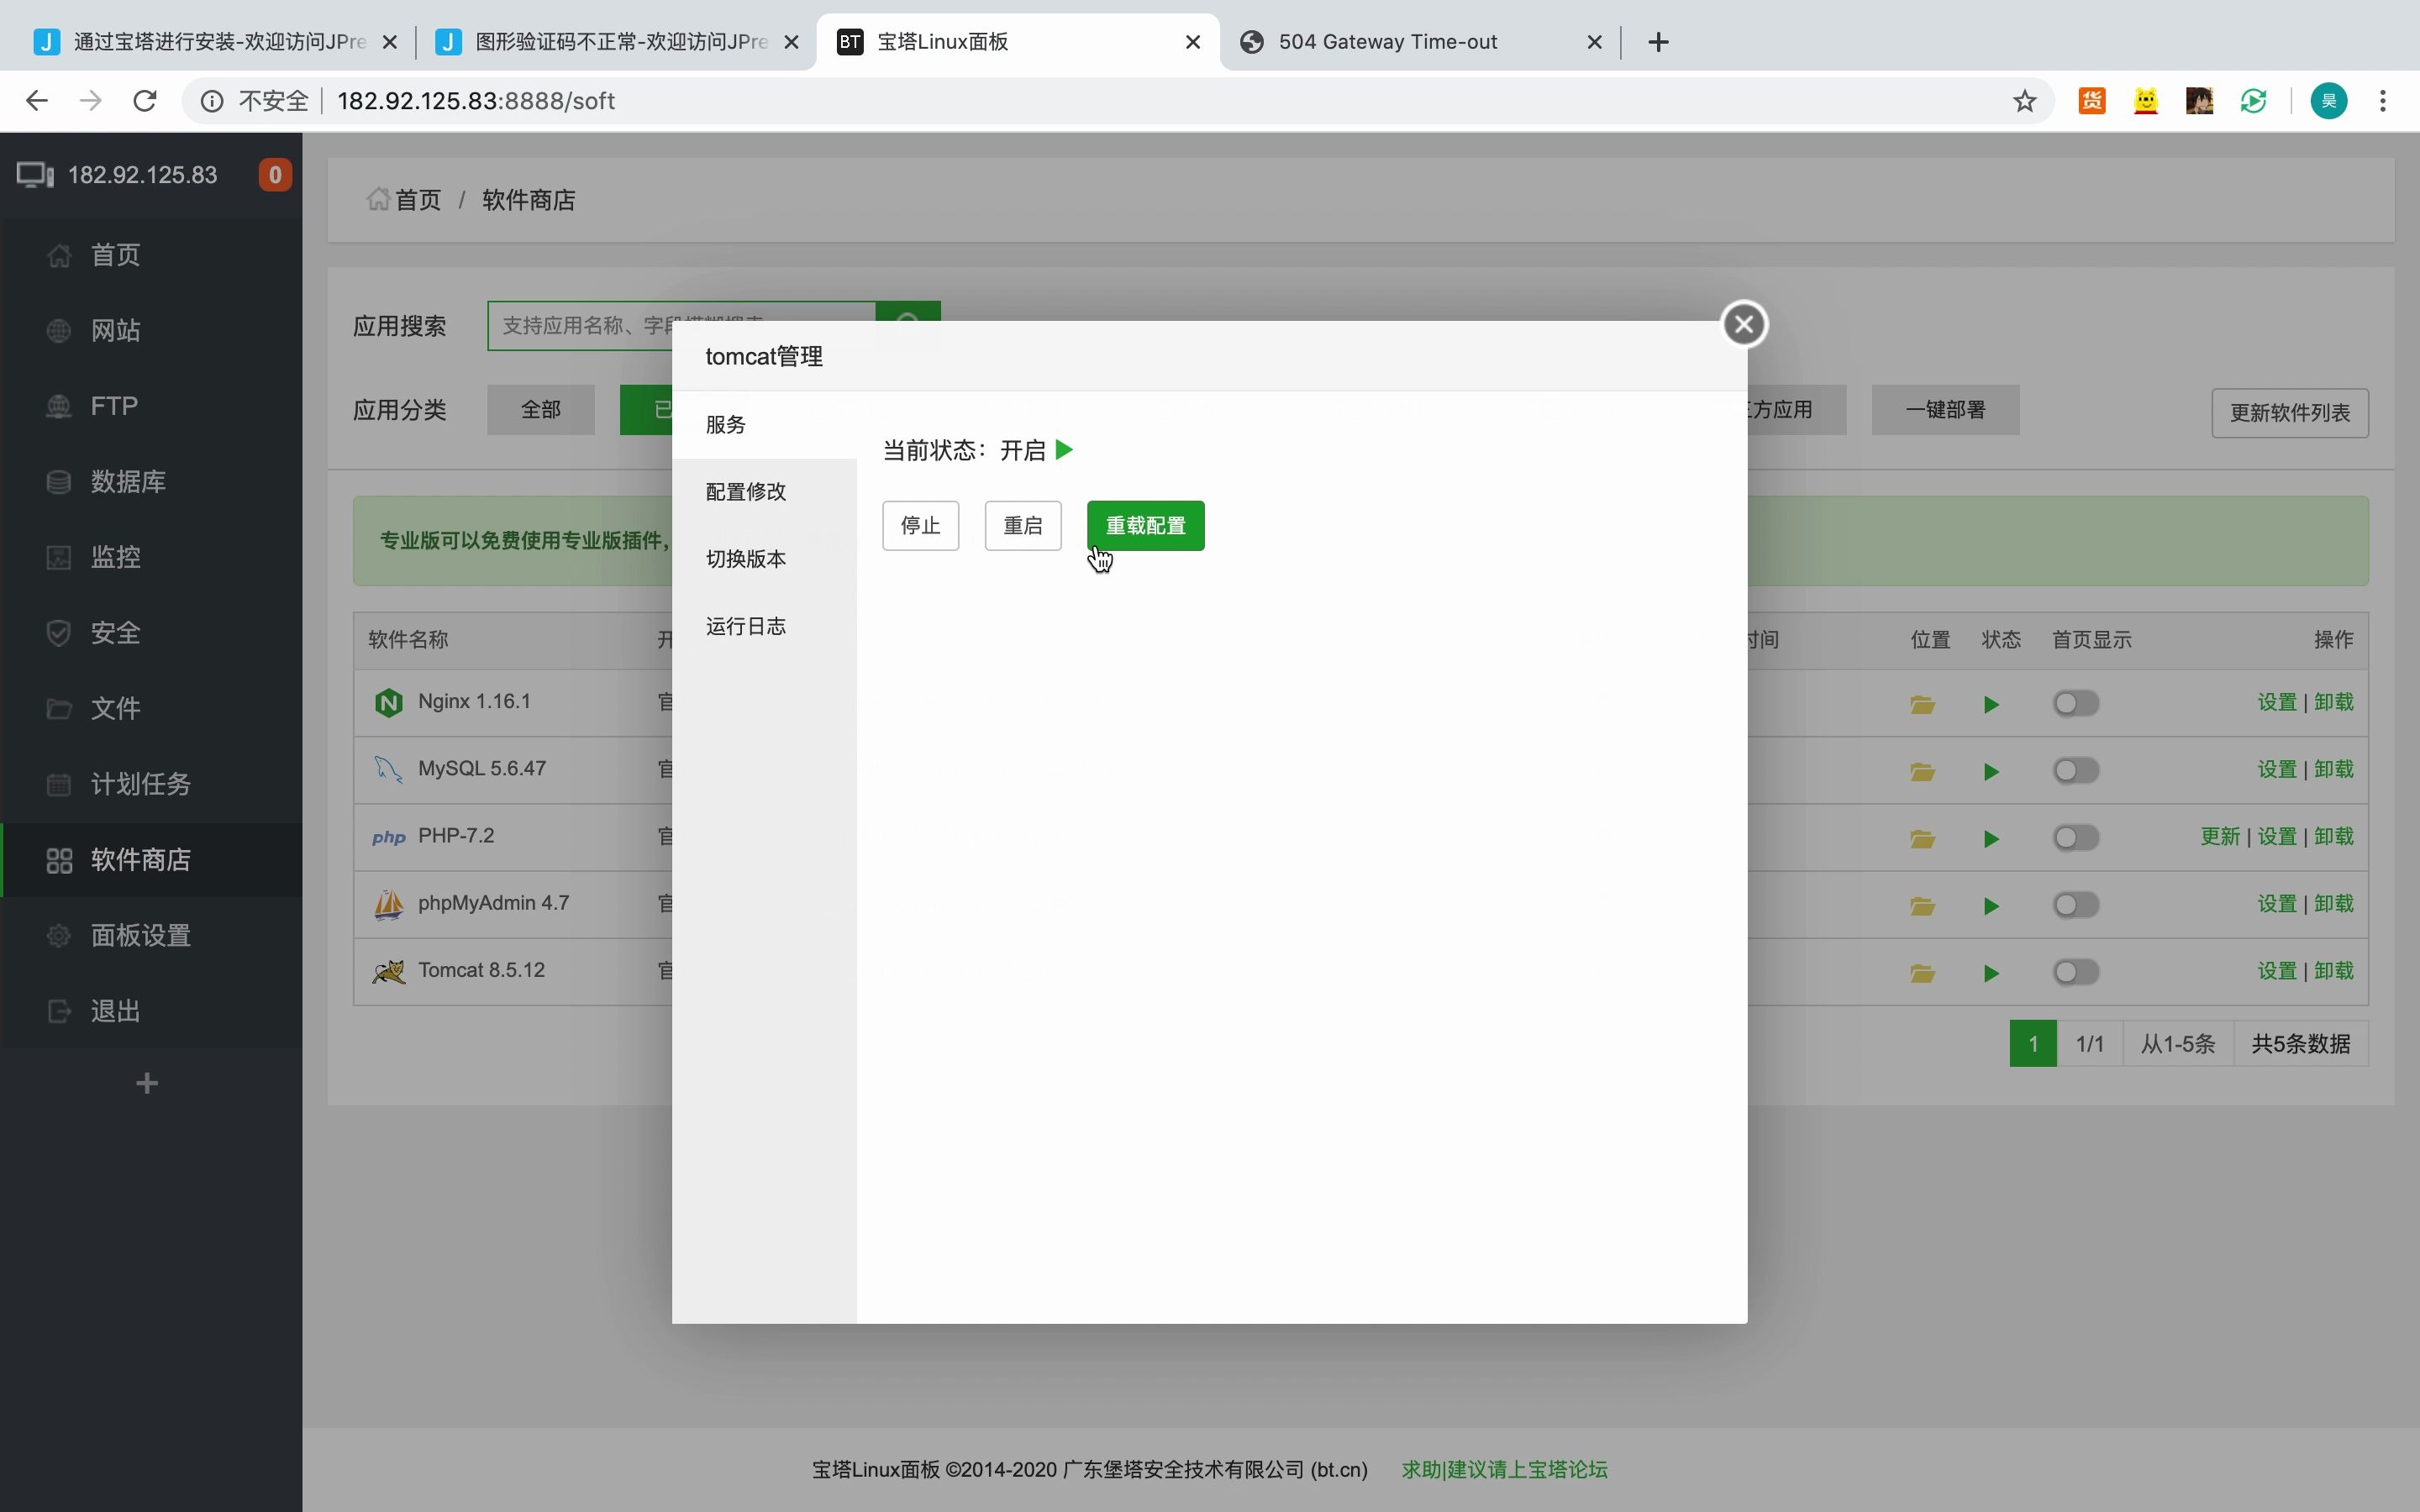Open 计划任务 in the sidebar
This screenshot has width=2420, height=1512.
click(151, 783)
